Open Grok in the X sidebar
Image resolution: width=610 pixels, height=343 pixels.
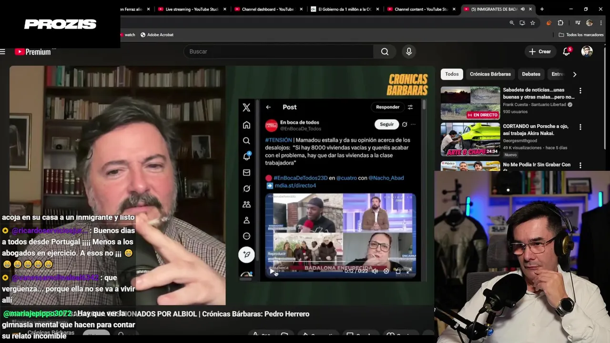coord(246,188)
